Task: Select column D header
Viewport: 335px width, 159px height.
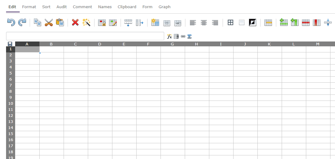Action: pyautogui.click(x=100, y=44)
